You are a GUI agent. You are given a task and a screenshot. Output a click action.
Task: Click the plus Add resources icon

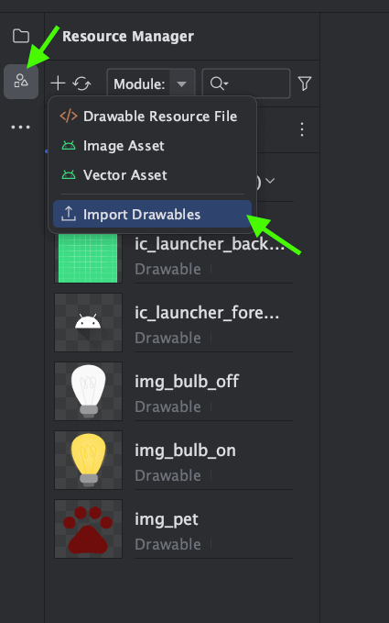(x=58, y=83)
